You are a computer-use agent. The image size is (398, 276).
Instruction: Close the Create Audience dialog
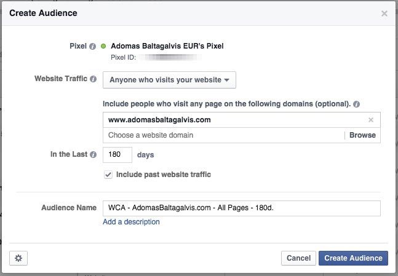tap(384, 13)
